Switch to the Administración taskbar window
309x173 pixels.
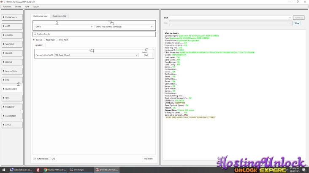point(21,170)
